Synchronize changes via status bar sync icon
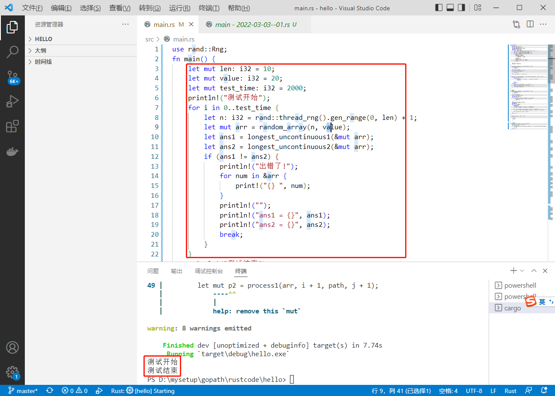555x396 pixels. click(50, 391)
